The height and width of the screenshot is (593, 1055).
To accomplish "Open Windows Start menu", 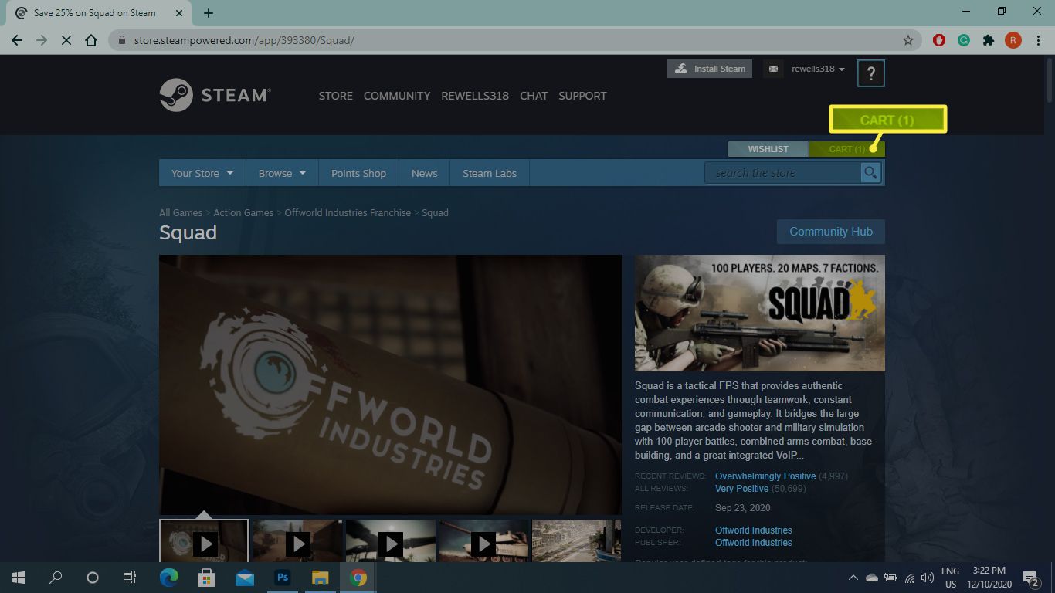I will point(19,578).
